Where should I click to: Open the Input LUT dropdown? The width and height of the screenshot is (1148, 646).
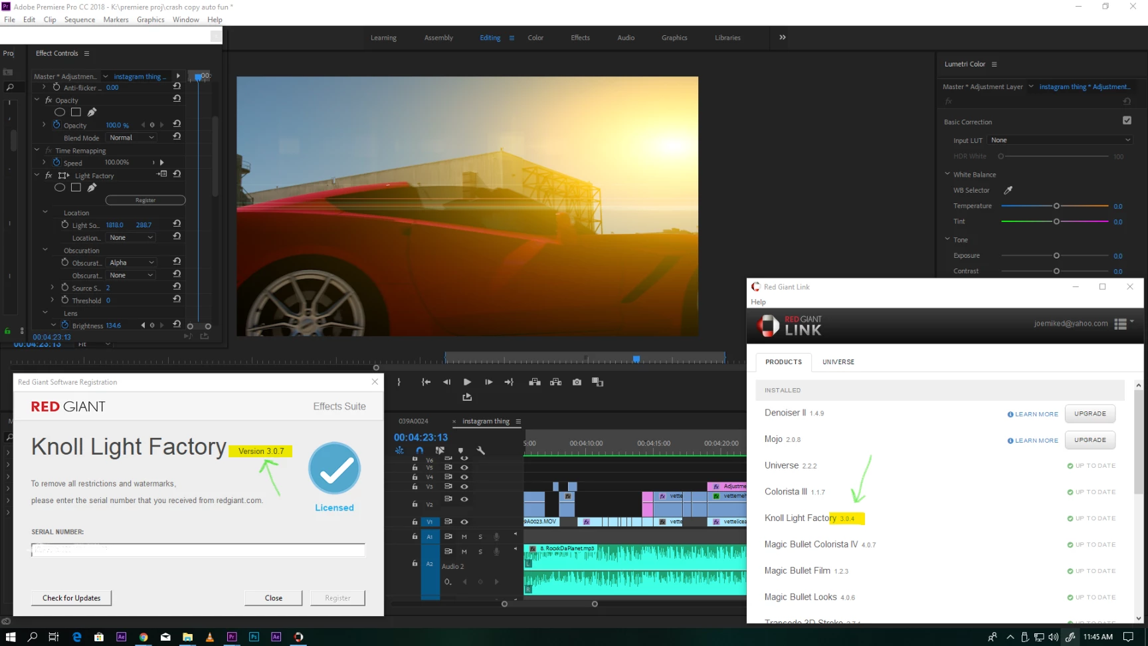point(1060,140)
